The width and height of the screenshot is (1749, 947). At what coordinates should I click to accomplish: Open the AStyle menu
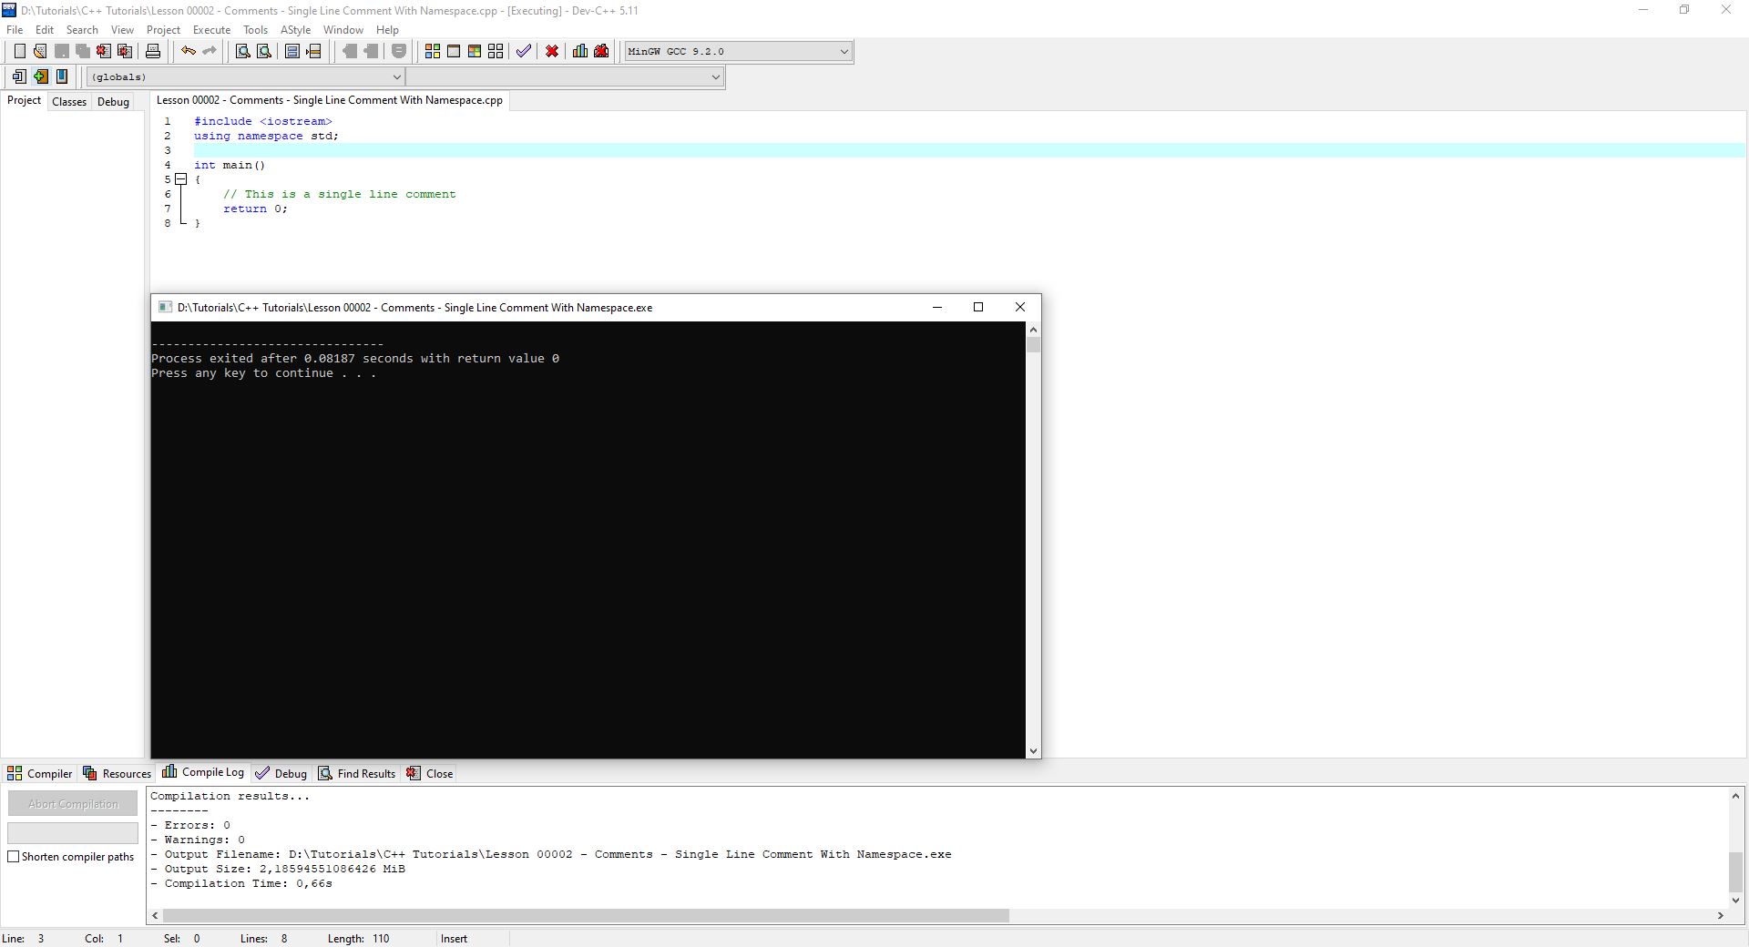point(295,30)
